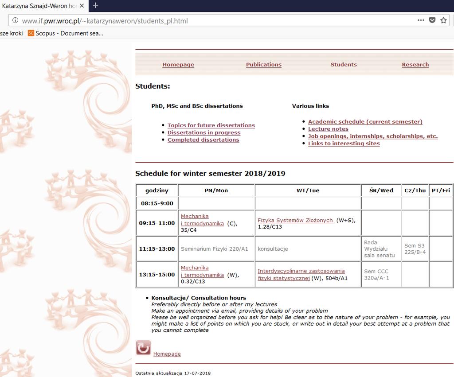Click 'Ostatnia aktualizacja 17-07-2018' footer text
The height and width of the screenshot is (377, 454).
pyautogui.click(x=173, y=373)
